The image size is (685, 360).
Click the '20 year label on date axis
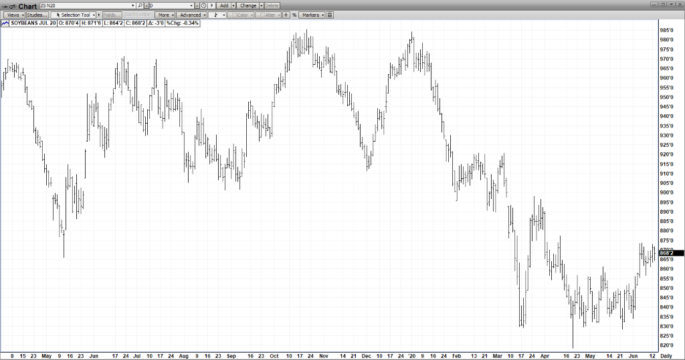click(x=411, y=356)
